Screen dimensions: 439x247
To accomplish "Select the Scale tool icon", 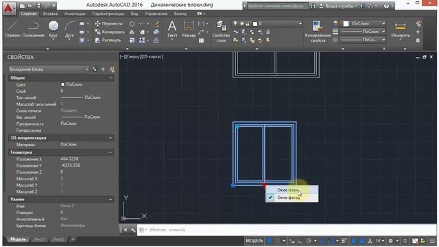I will click(132, 40).
